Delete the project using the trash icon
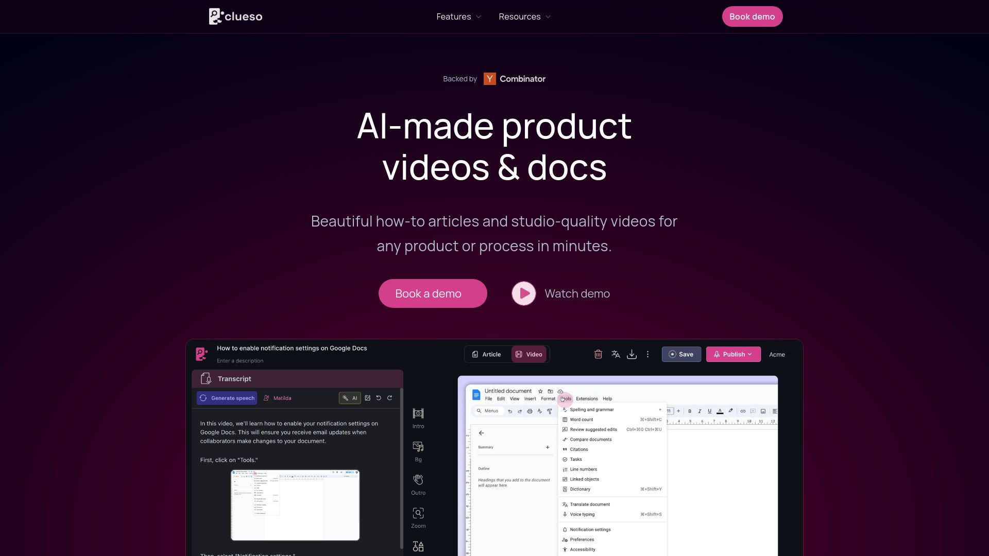This screenshot has height=556, width=989. [598, 354]
